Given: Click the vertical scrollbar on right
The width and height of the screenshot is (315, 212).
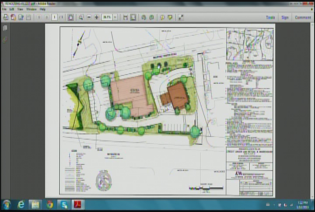Looking at the screenshot, I should point(312,110).
